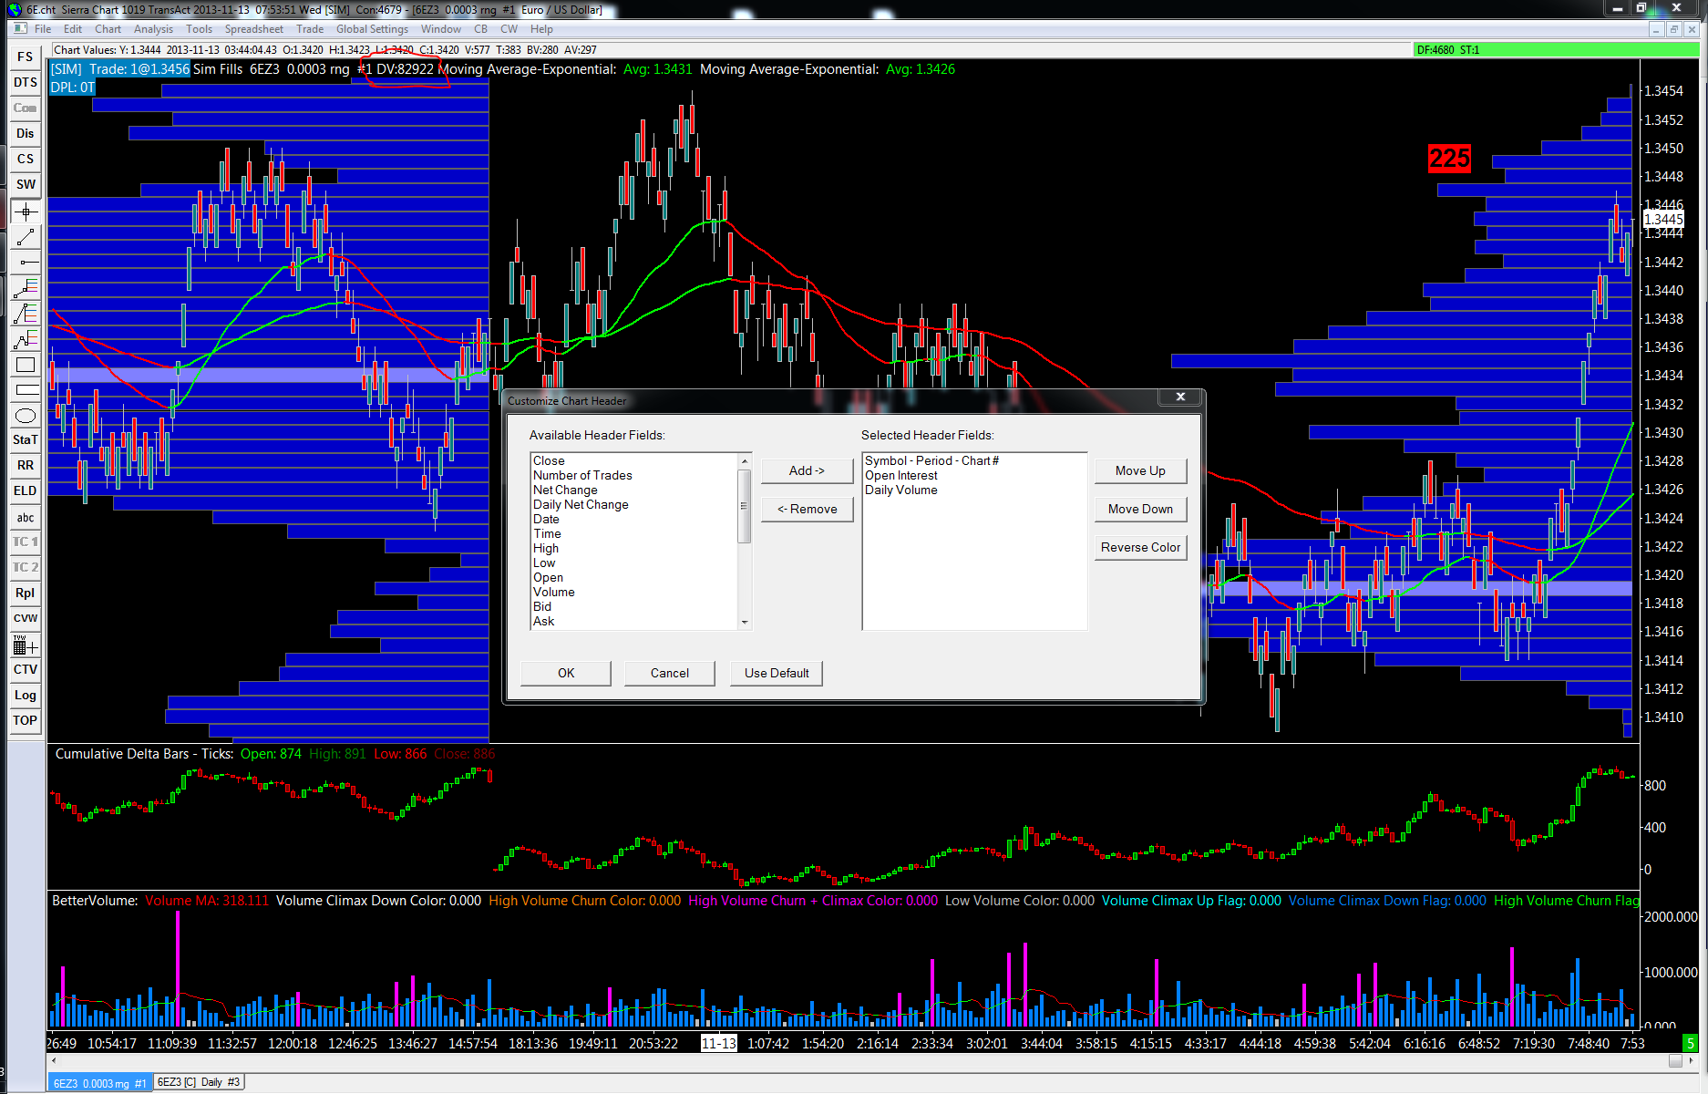Click the Add -> button
The height and width of the screenshot is (1094, 1708).
(x=807, y=470)
